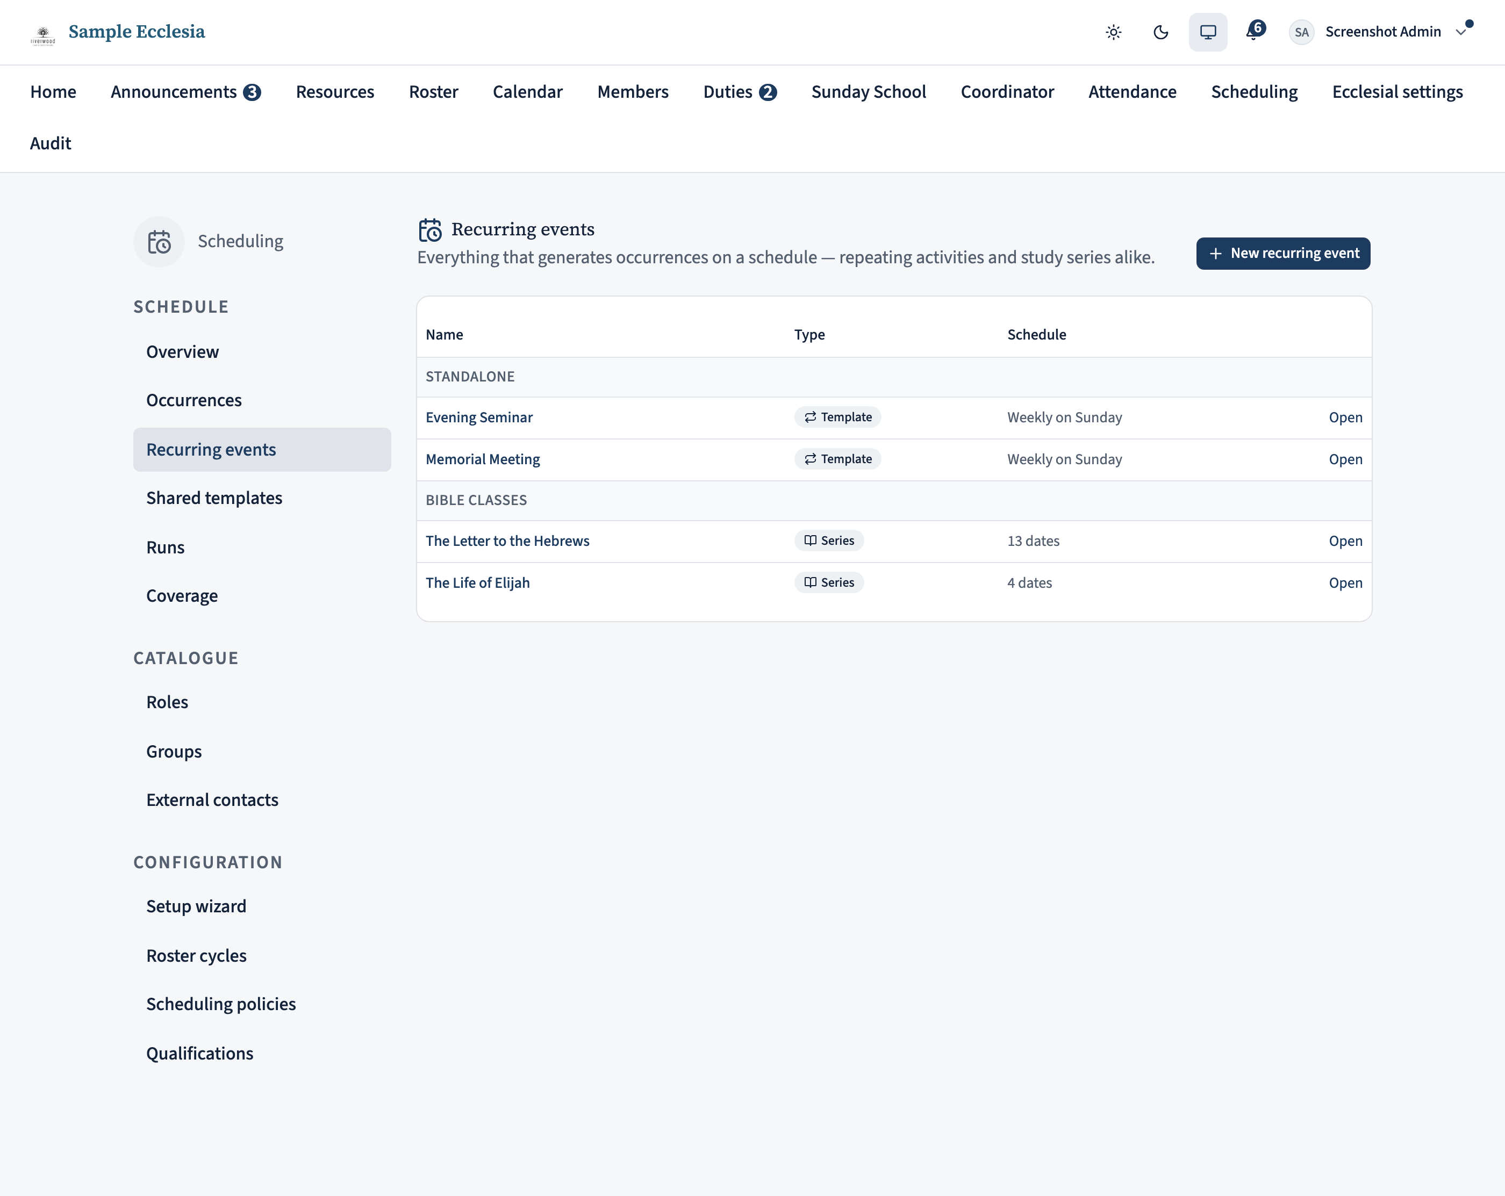Open the Sunday School nav item
The height and width of the screenshot is (1196, 1505).
(869, 92)
